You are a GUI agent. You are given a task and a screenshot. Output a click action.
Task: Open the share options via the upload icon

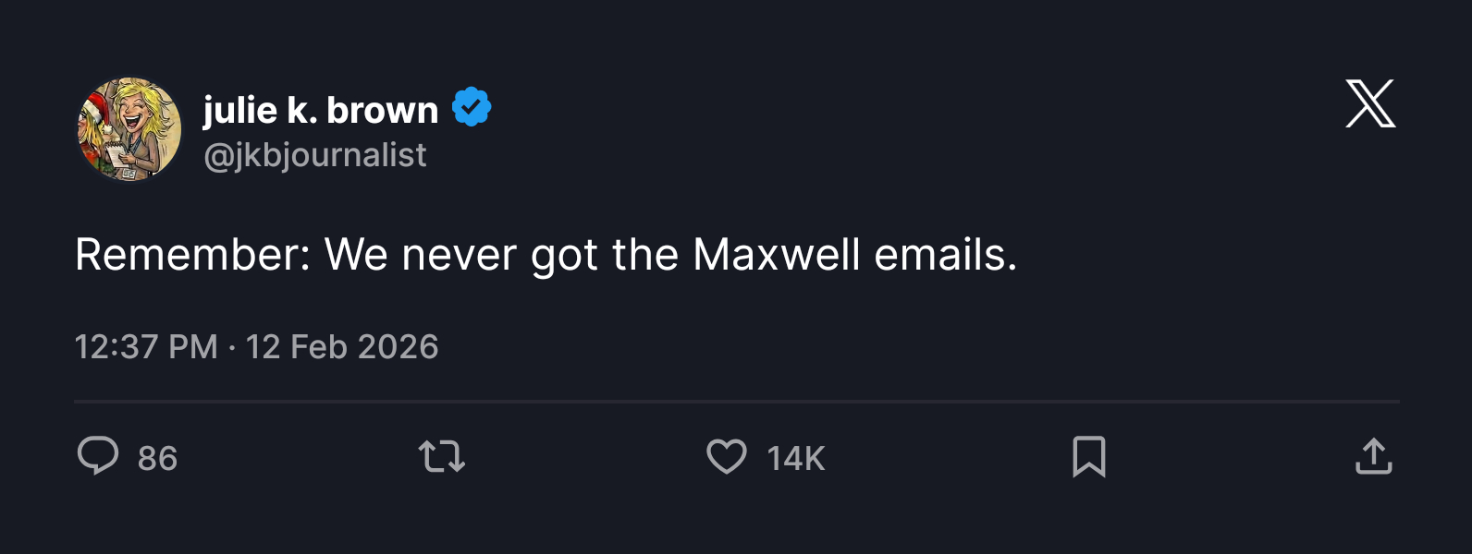(x=1374, y=456)
